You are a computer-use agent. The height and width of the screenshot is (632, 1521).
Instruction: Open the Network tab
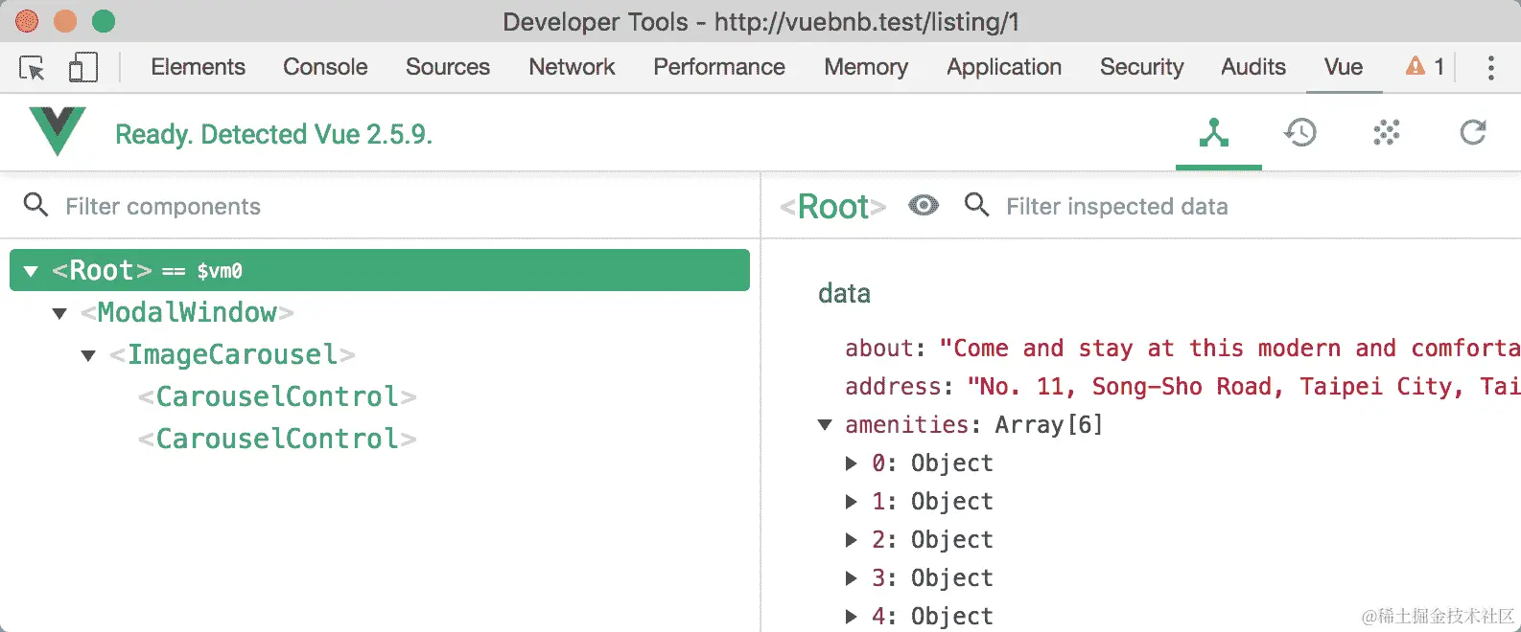572,67
